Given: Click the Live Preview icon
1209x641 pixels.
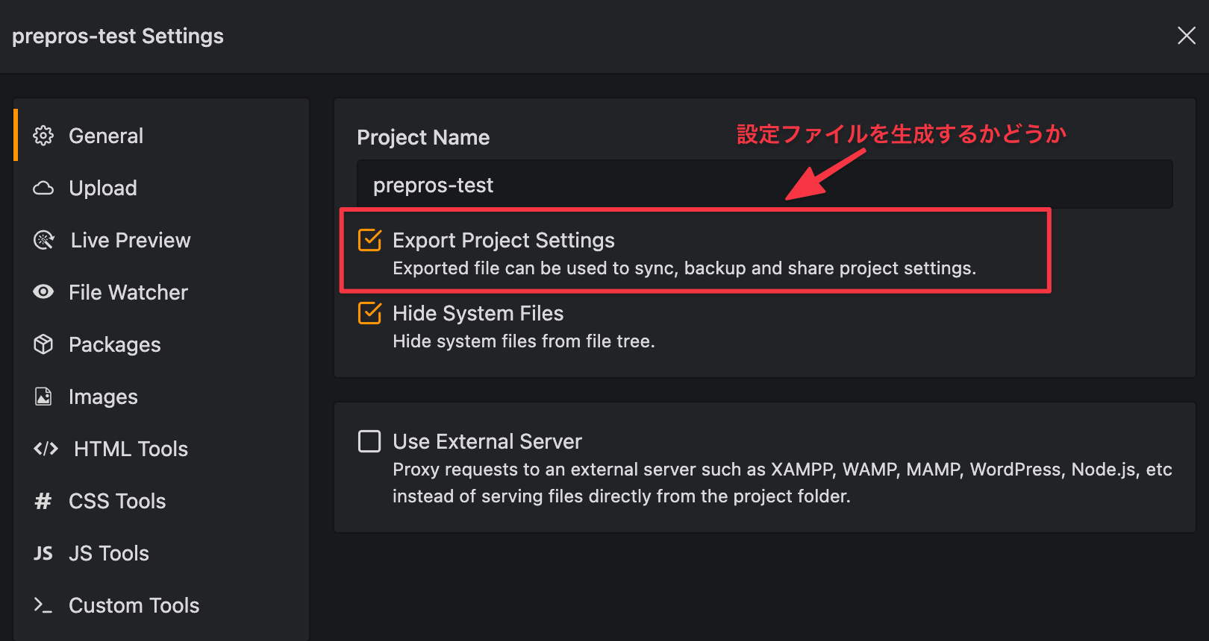Looking at the screenshot, I should (x=44, y=240).
